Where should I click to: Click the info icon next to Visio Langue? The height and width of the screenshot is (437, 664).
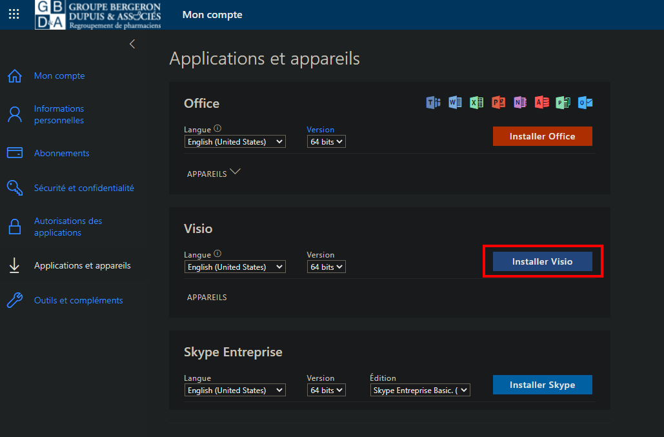click(x=217, y=254)
